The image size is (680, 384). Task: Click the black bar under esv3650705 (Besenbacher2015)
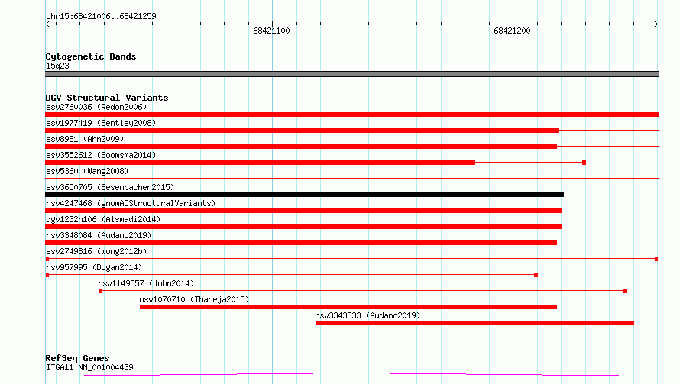[304, 195]
